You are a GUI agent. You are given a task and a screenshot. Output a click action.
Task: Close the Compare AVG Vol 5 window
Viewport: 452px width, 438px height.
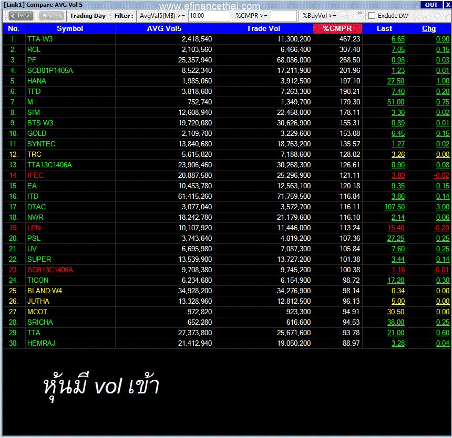[447, 5]
